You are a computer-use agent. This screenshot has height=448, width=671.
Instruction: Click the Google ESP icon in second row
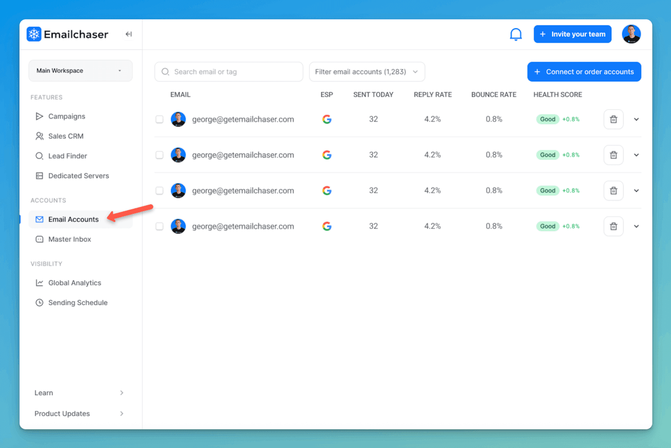(327, 155)
